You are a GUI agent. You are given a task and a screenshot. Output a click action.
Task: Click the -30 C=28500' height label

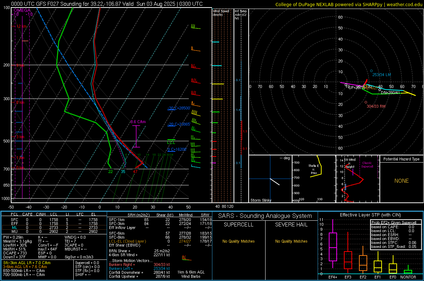tap(179, 108)
